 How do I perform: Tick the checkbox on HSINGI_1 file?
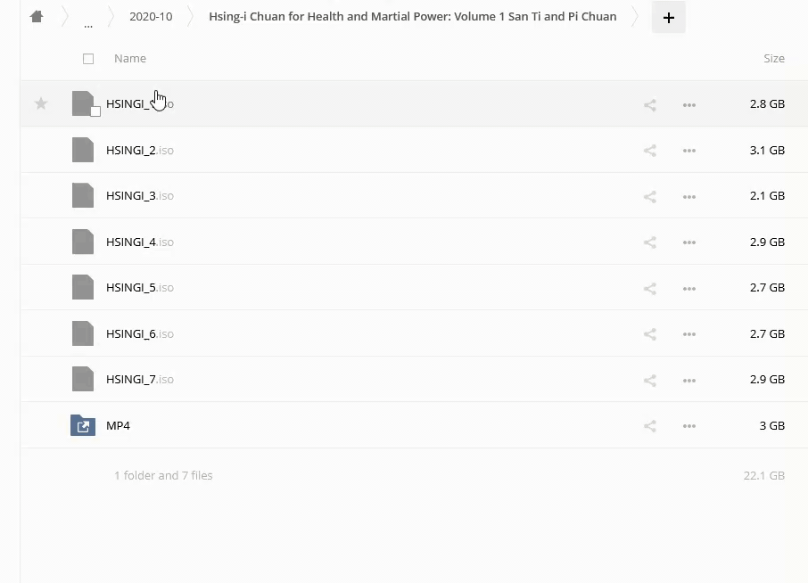tap(95, 111)
